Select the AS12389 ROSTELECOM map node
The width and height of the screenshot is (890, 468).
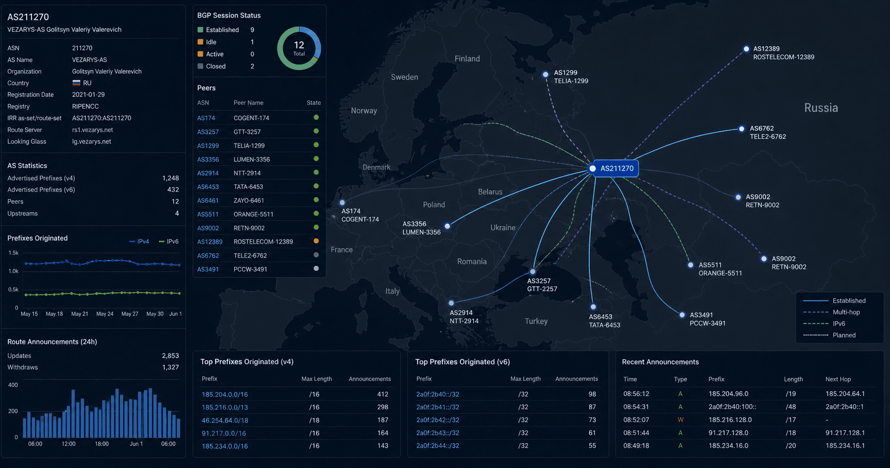(746, 49)
